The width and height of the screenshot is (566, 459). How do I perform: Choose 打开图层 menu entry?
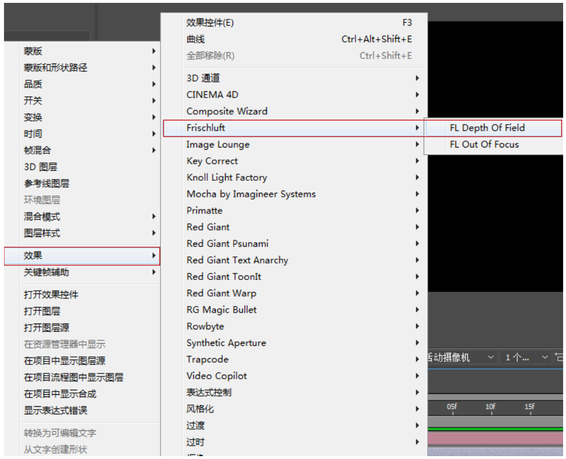tap(82, 311)
